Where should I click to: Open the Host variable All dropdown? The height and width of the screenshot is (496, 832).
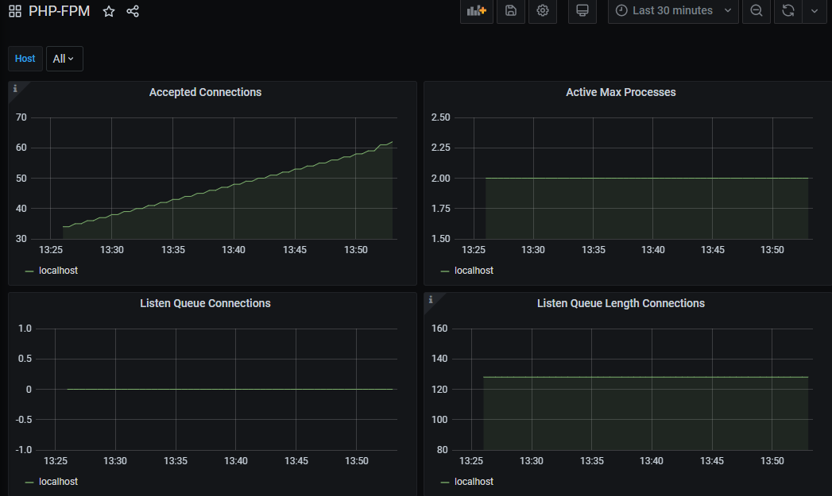point(64,59)
